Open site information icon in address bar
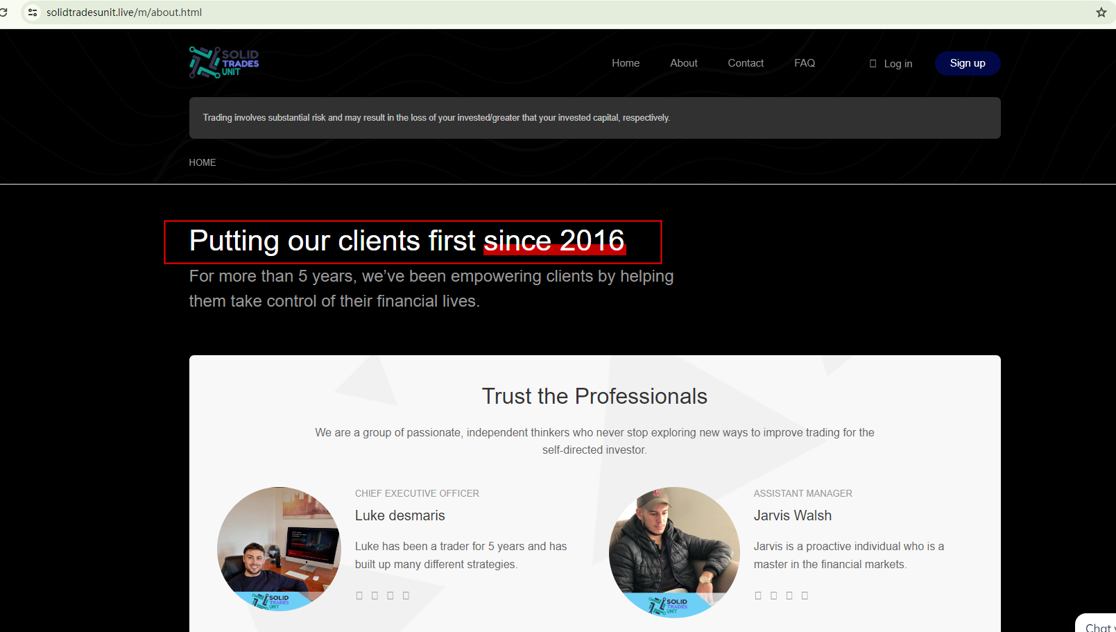 coord(33,12)
